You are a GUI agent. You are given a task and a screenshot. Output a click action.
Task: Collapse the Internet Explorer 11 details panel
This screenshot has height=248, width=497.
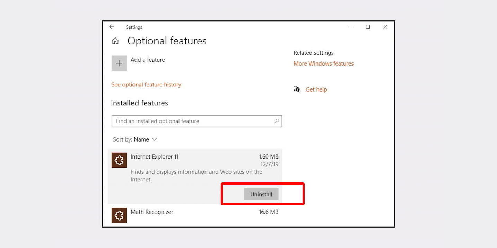point(155,157)
